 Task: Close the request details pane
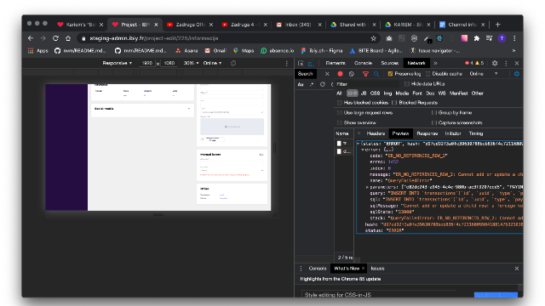[x=359, y=133]
